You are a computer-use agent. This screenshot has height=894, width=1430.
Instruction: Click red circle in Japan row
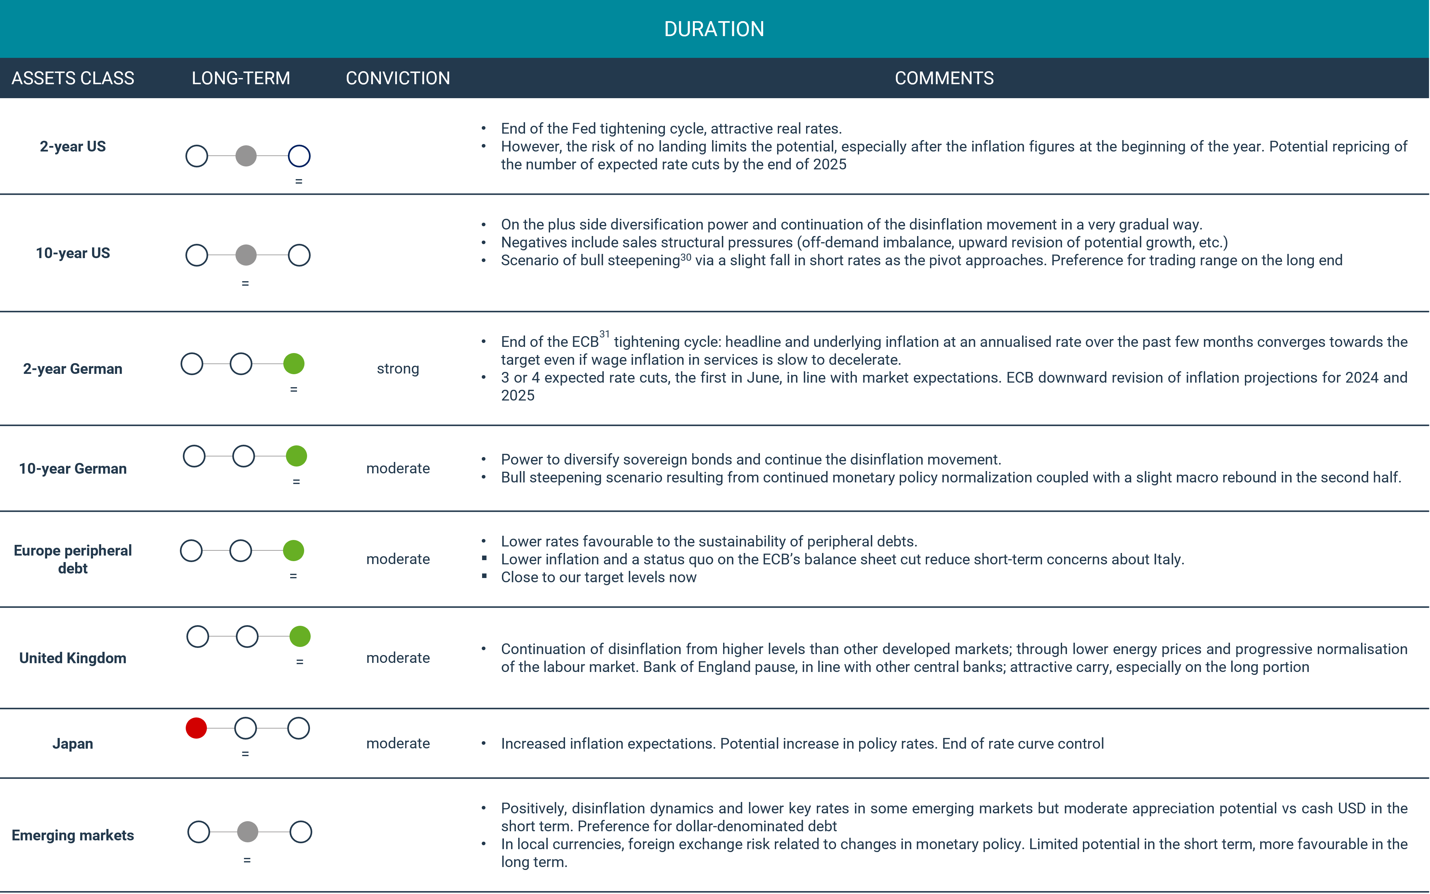pos(196,729)
